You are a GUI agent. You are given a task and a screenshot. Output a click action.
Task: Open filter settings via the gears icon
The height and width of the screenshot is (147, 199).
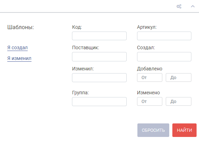point(179,6)
